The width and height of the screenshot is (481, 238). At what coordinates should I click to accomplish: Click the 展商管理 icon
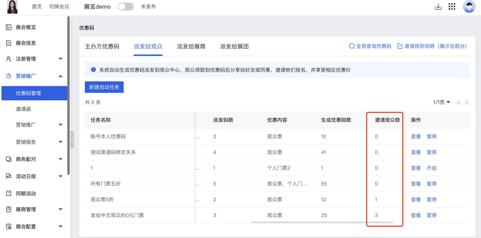point(9,209)
